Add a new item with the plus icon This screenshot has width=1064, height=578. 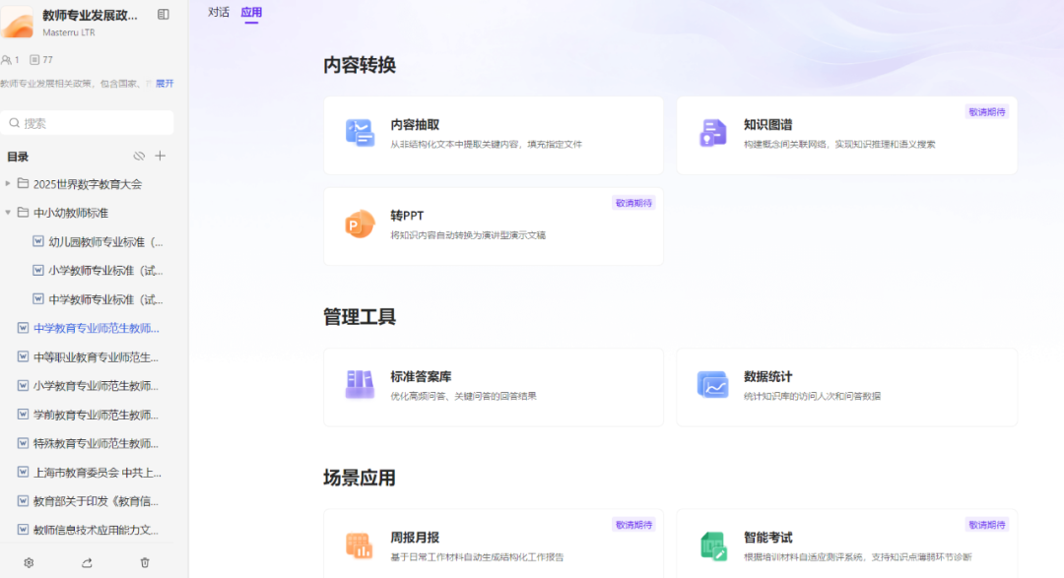(x=160, y=155)
